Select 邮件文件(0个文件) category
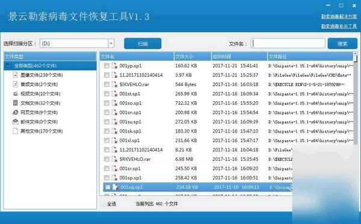The image size is (361, 224). (x=39, y=122)
